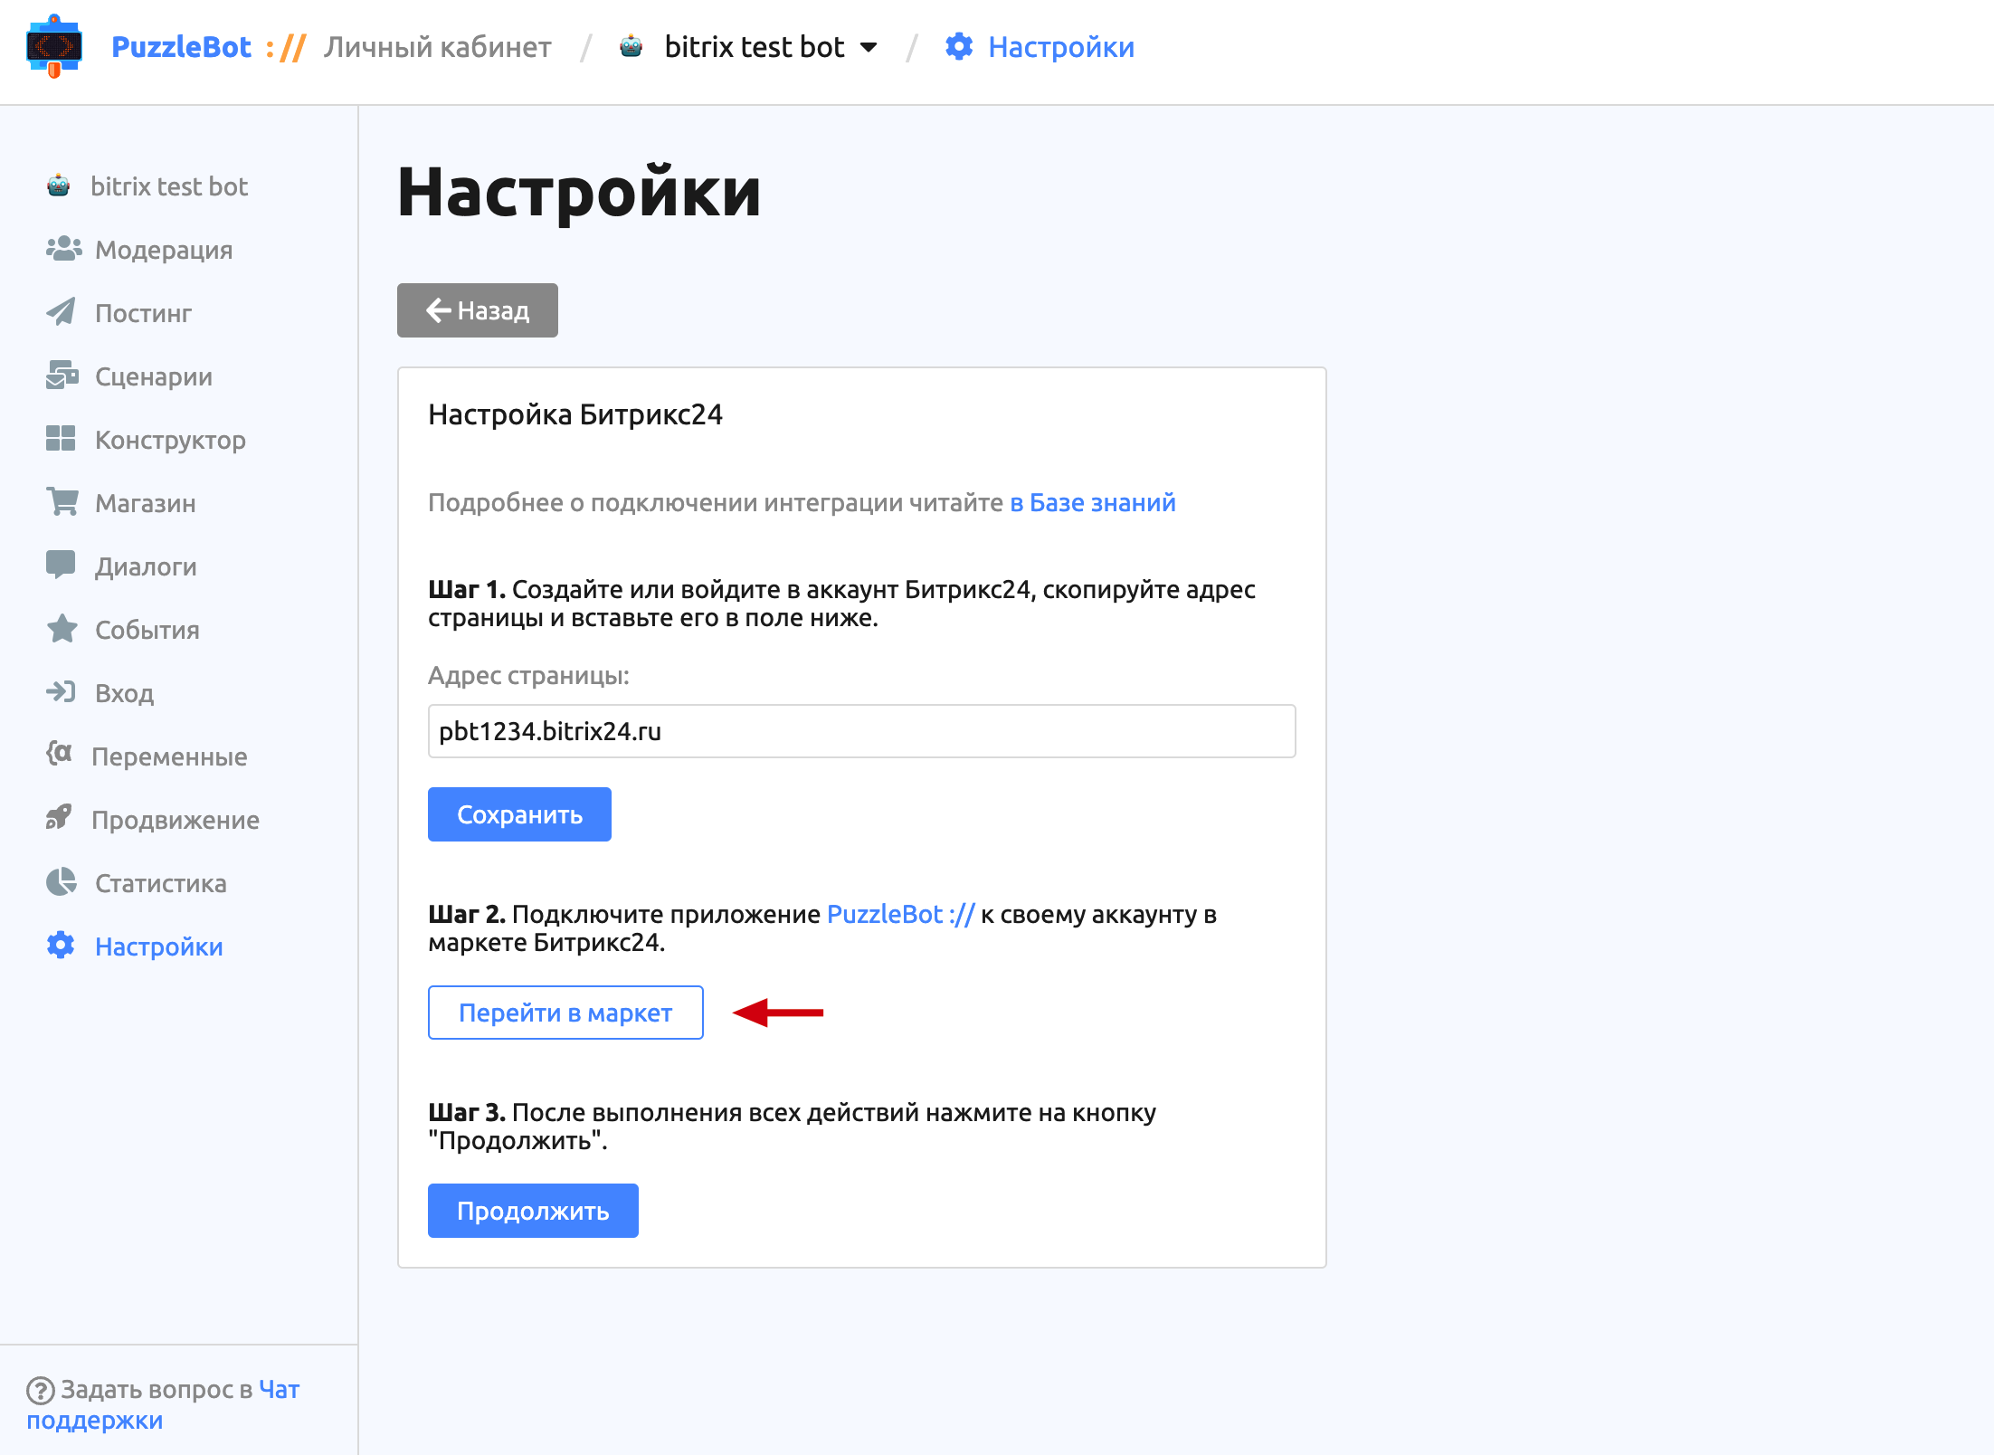Click the Сценарии icon in sidebar
Screen dimensions: 1994x1455
point(62,376)
